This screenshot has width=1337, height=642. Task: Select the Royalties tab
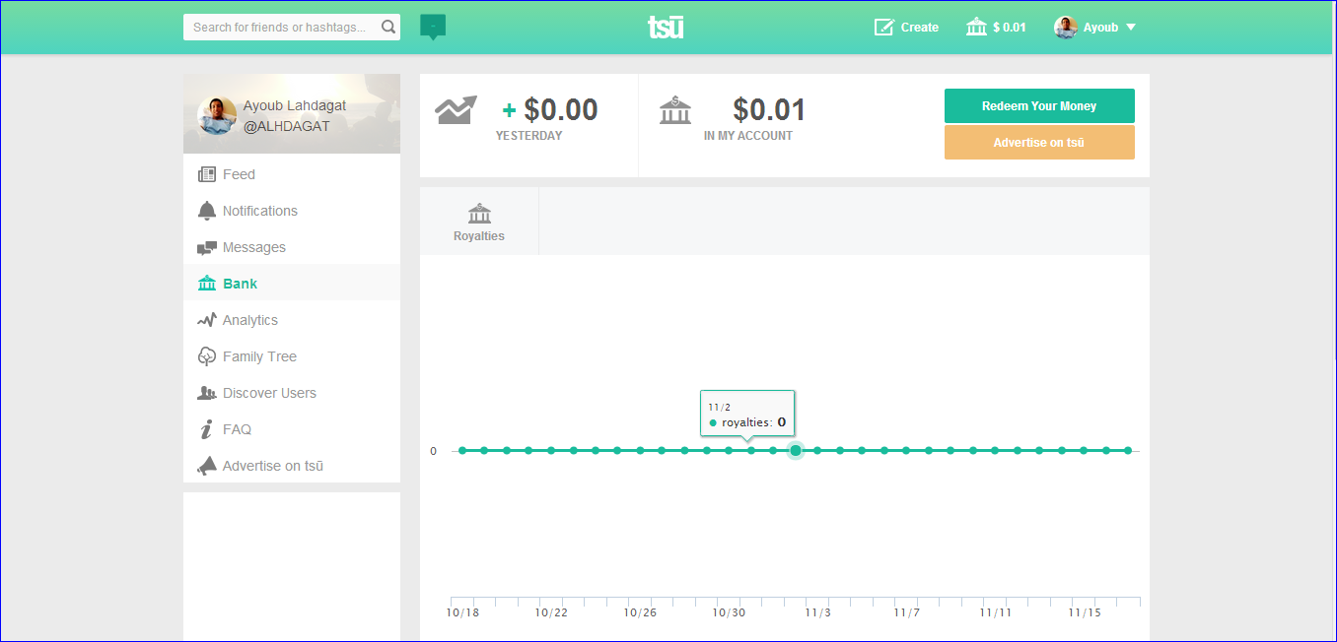pos(479,222)
